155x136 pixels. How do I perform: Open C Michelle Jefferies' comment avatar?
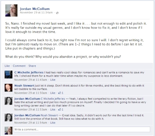(8, 74)
